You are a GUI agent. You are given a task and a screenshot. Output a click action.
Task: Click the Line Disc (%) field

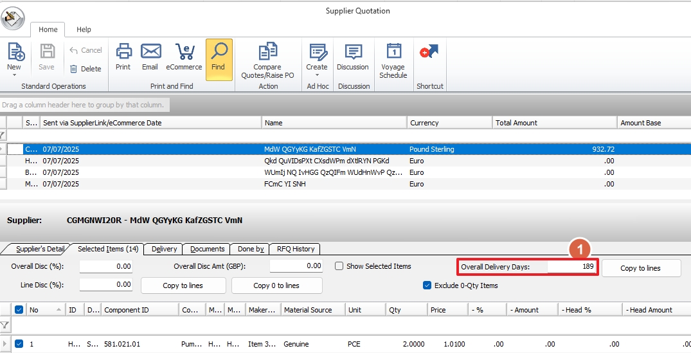[x=106, y=285]
